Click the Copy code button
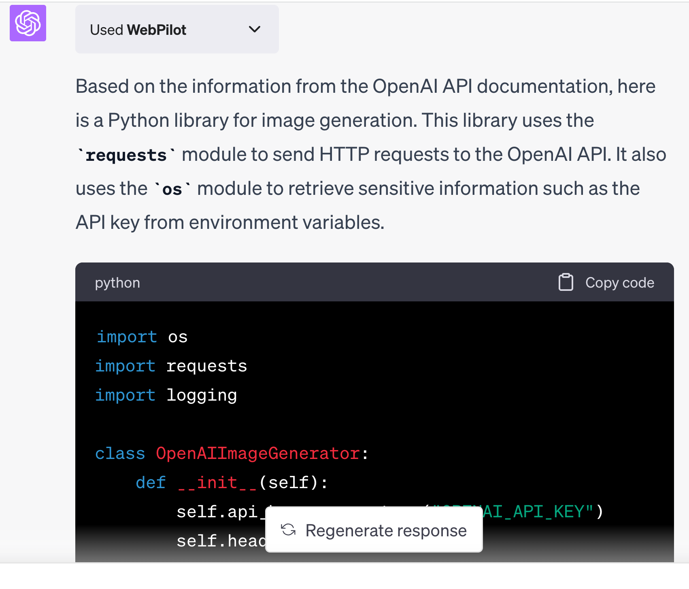The image size is (689, 589). [x=606, y=282]
